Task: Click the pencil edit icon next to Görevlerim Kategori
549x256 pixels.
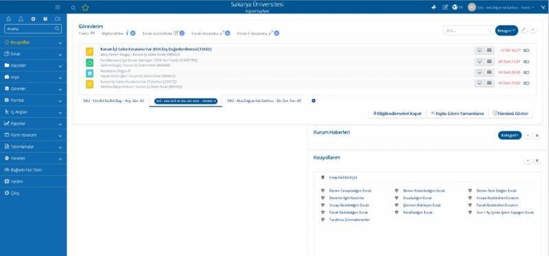Action: point(524,30)
